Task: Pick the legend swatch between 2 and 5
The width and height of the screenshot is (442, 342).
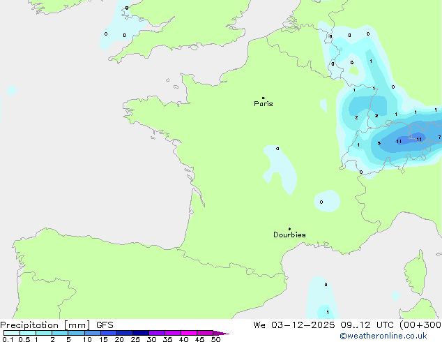Action: [60, 333]
